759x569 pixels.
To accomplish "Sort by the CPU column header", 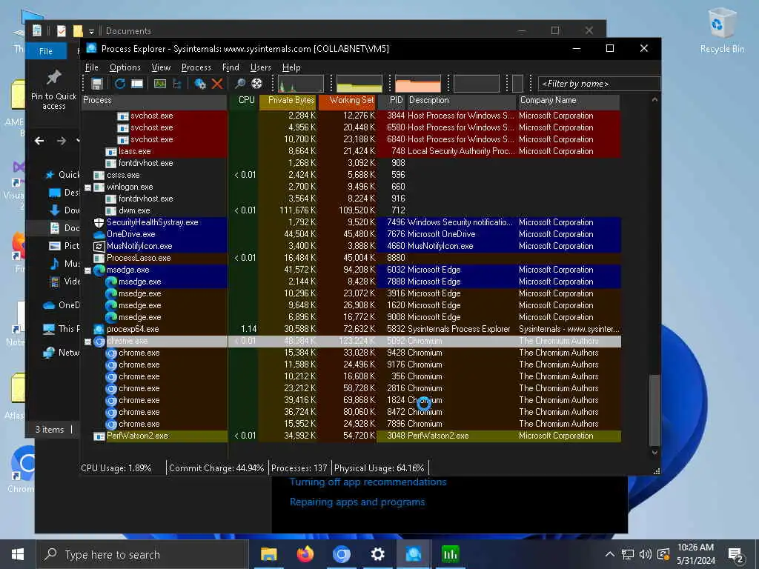I will (243, 101).
